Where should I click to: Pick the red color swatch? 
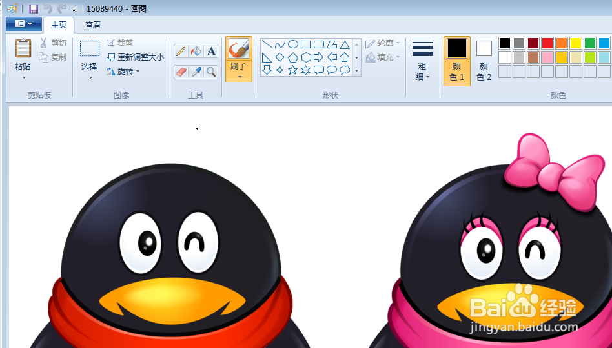(547, 43)
